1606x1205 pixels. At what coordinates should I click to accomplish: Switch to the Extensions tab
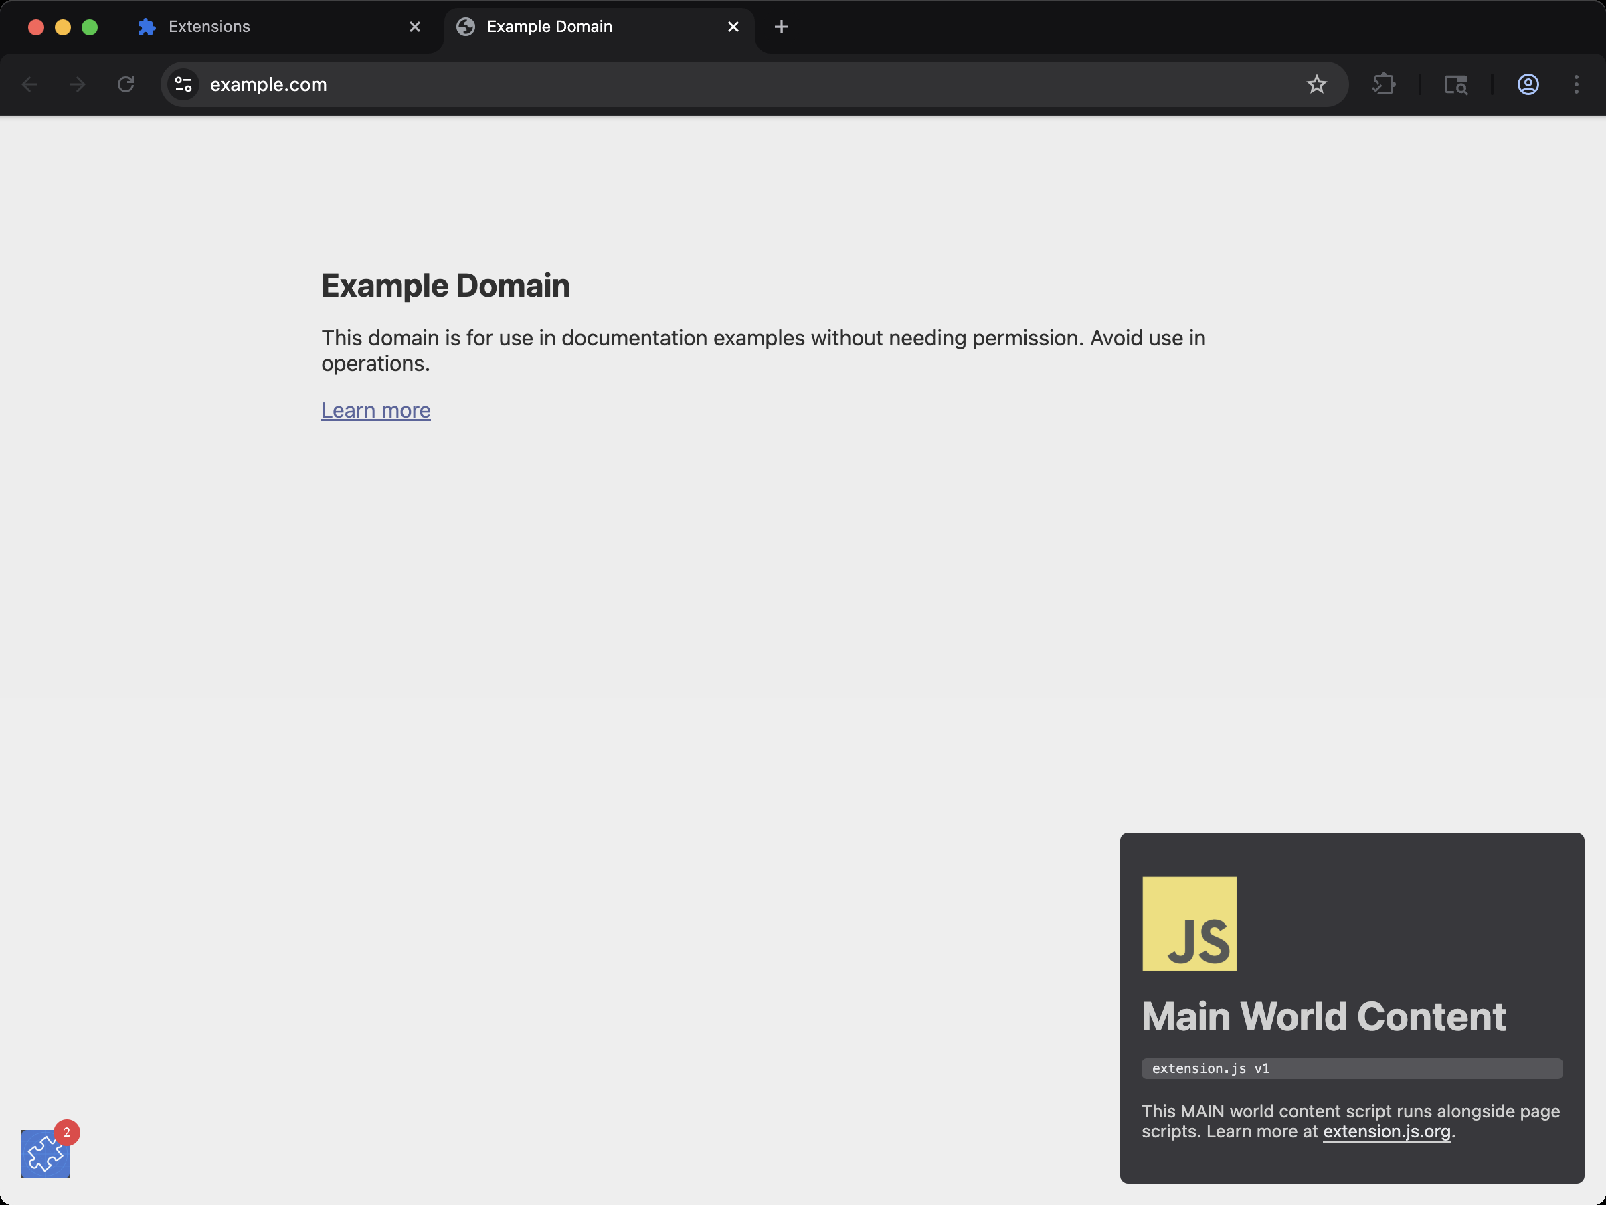280,27
